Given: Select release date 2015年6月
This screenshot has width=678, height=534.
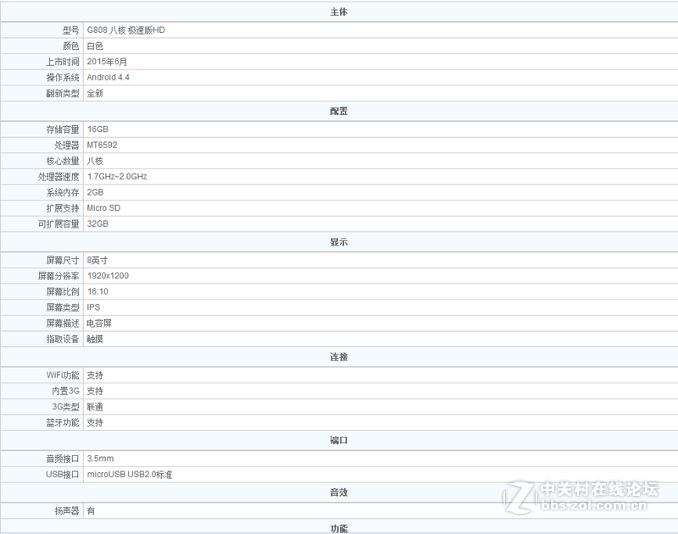Looking at the screenshot, I should 107,62.
